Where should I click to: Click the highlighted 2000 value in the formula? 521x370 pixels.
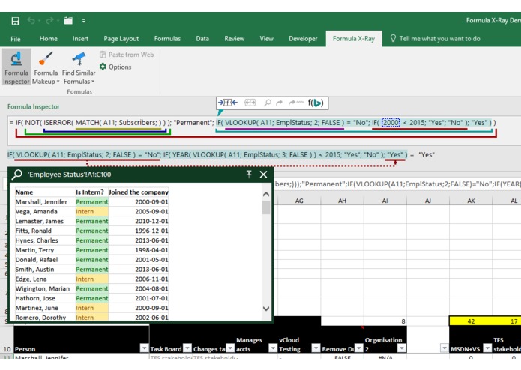391,122
